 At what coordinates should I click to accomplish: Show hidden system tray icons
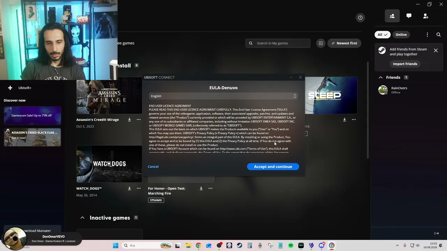pos(398,245)
